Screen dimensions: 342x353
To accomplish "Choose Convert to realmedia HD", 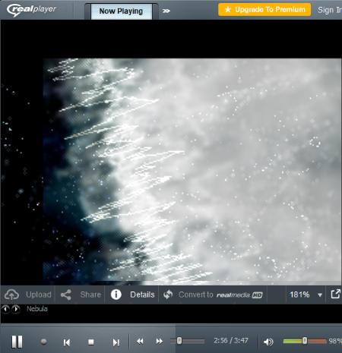I will (x=220, y=295).
